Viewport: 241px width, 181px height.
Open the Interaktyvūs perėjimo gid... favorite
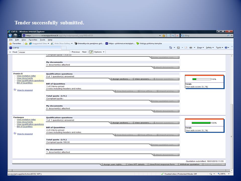tap(89, 43)
